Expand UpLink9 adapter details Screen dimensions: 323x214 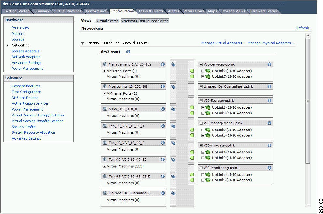203,158
